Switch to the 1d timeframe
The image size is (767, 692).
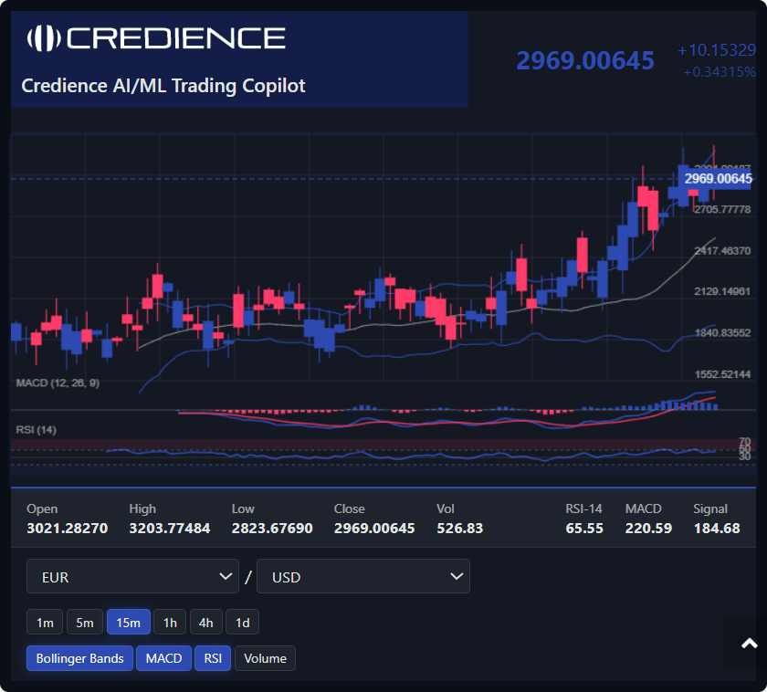coord(243,623)
